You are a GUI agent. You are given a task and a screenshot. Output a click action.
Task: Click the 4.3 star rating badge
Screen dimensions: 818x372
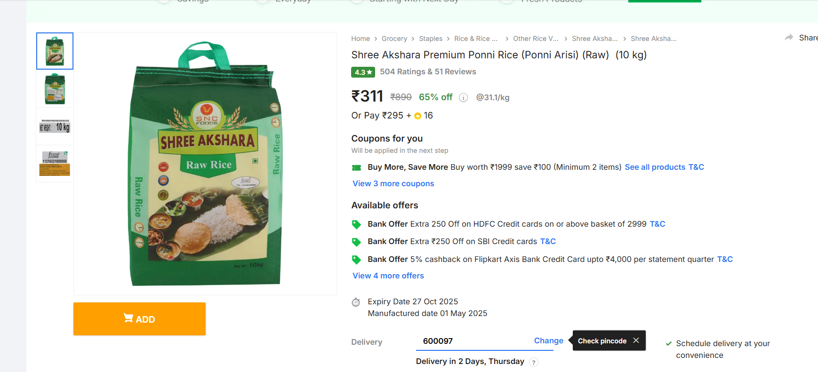[363, 72]
